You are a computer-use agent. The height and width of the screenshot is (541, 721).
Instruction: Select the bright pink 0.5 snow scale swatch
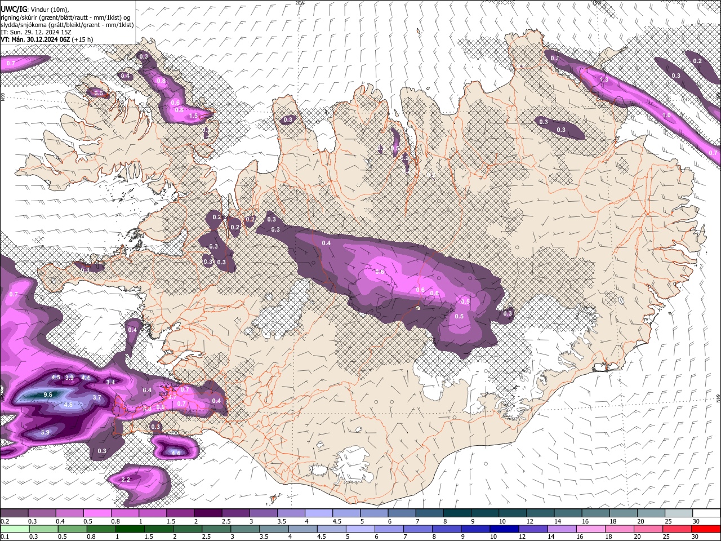pos(97,513)
